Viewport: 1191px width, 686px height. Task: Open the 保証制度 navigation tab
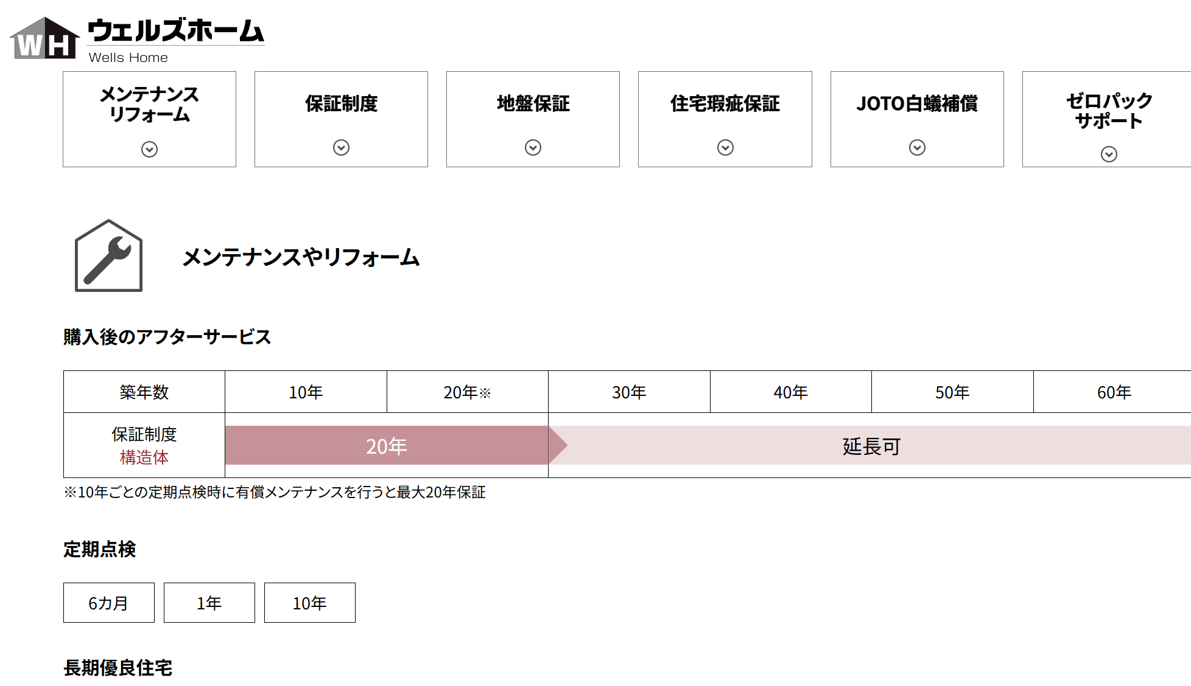tap(341, 104)
